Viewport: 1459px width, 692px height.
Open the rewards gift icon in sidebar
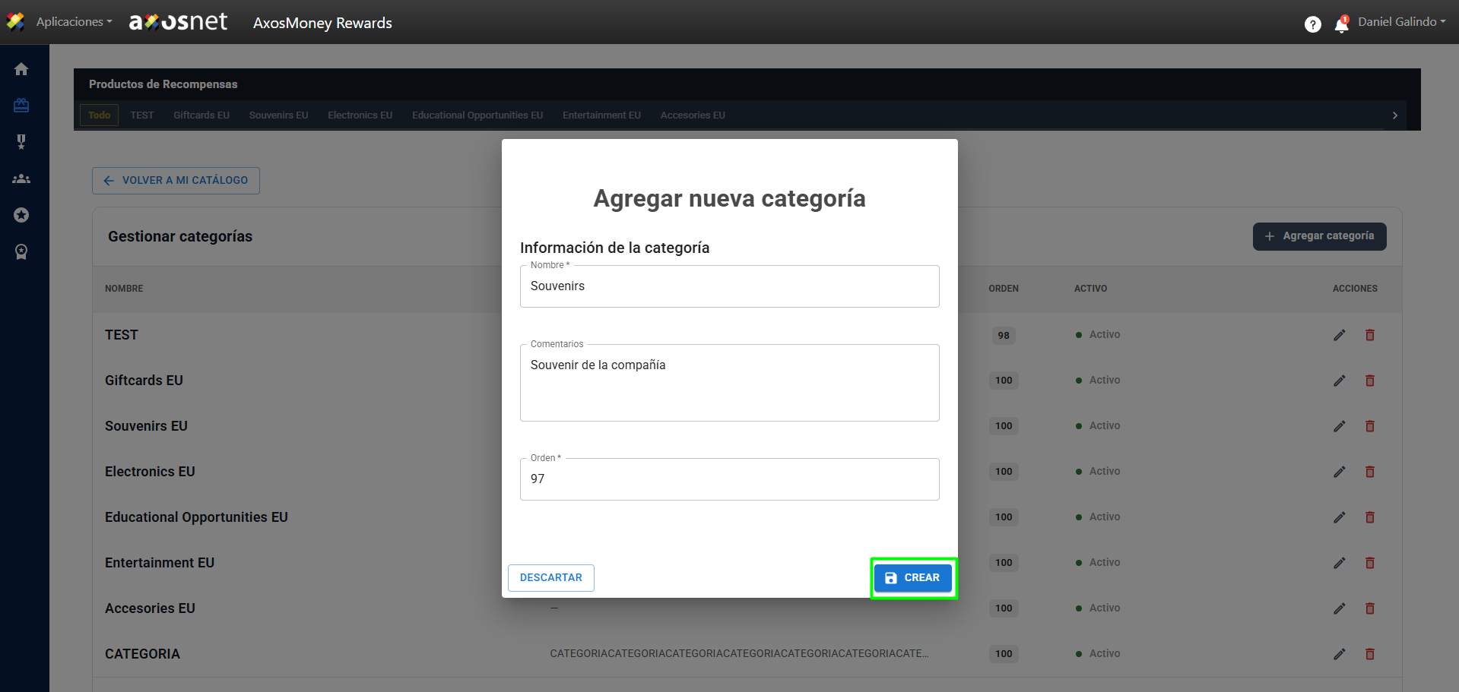[x=21, y=106]
